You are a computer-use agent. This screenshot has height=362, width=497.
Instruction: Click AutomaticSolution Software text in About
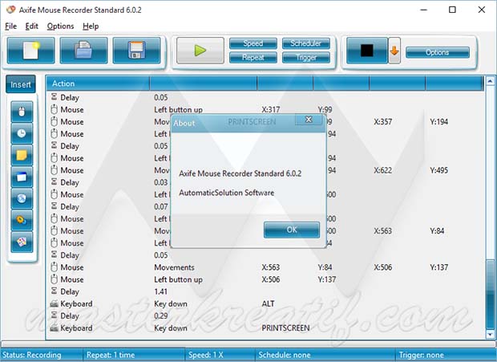(226, 193)
